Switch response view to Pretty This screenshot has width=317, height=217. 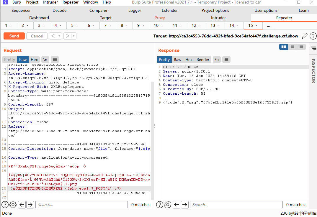[x=164, y=60]
